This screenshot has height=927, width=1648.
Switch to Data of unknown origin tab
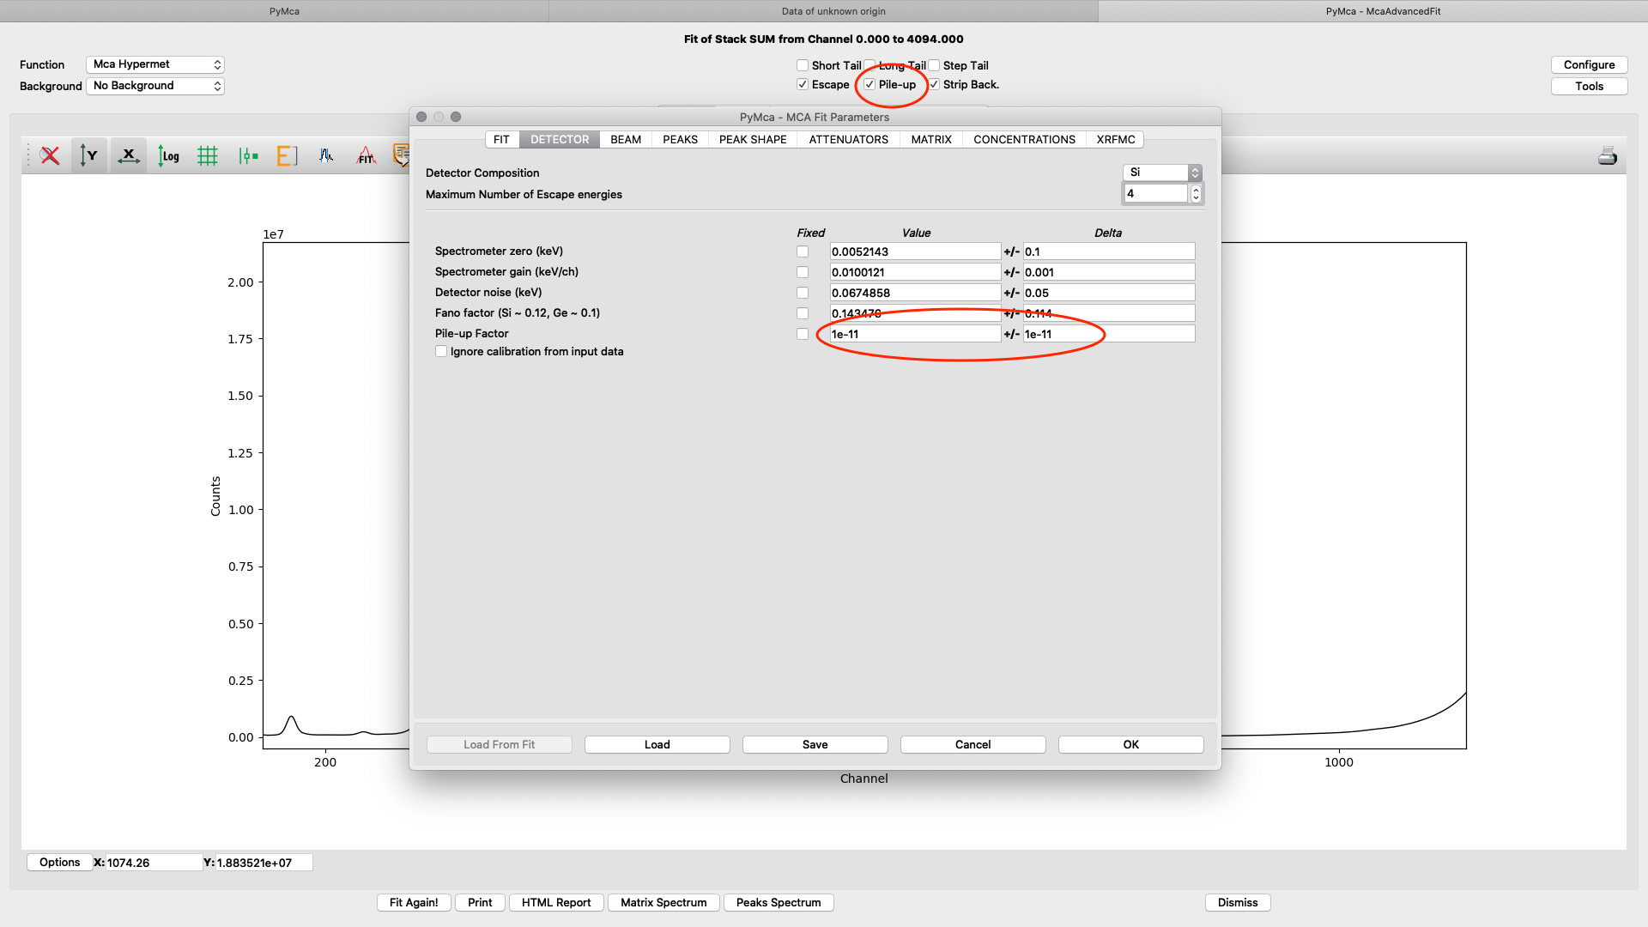(x=824, y=11)
